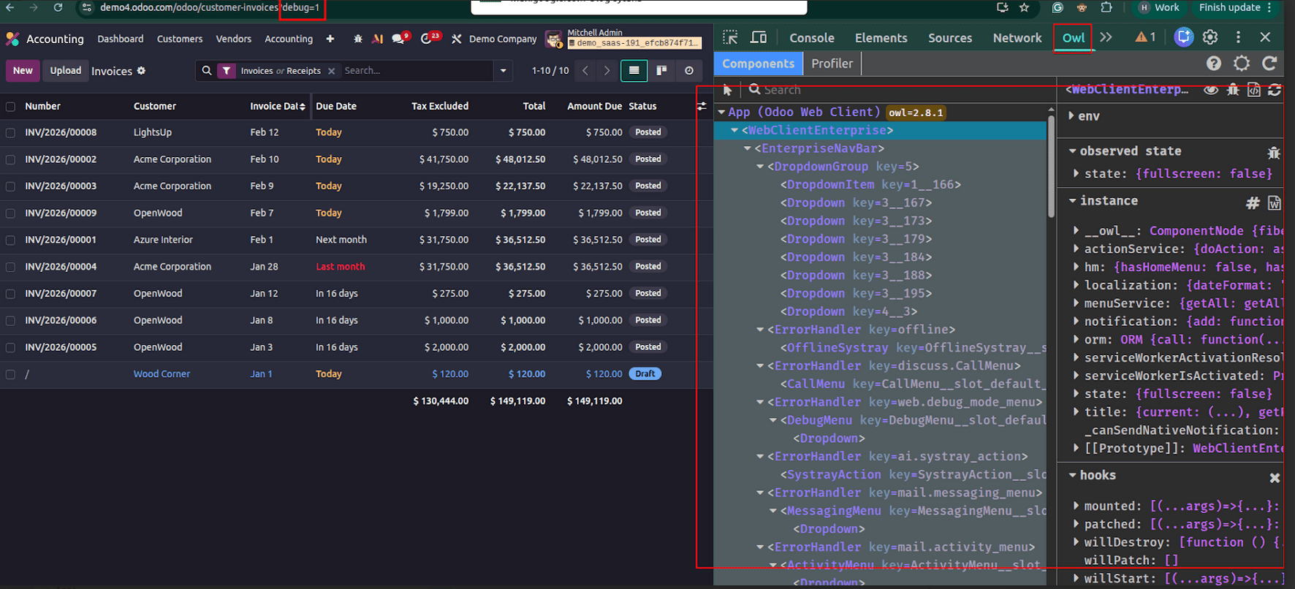Open the AI systray icon
The height and width of the screenshot is (589, 1295).
[377, 39]
